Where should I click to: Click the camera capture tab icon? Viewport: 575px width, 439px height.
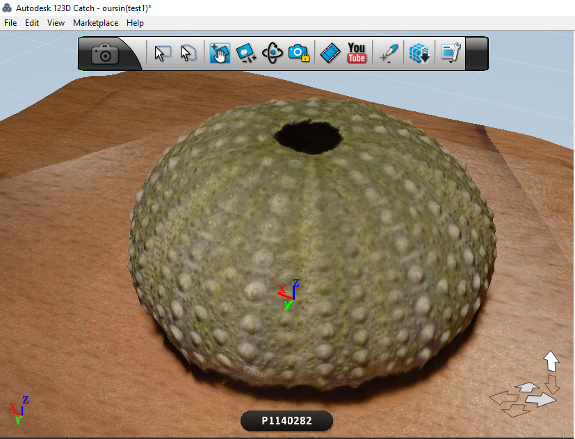pyautogui.click(x=105, y=54)
